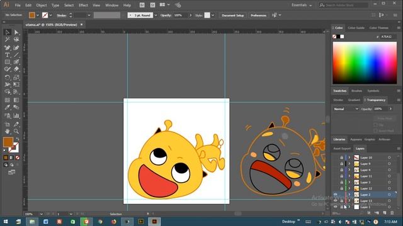Select the Eraser tool
Image resolution: width=403 pixels, height=226 pixels.
pyautogui.click(x=16, y=69)
